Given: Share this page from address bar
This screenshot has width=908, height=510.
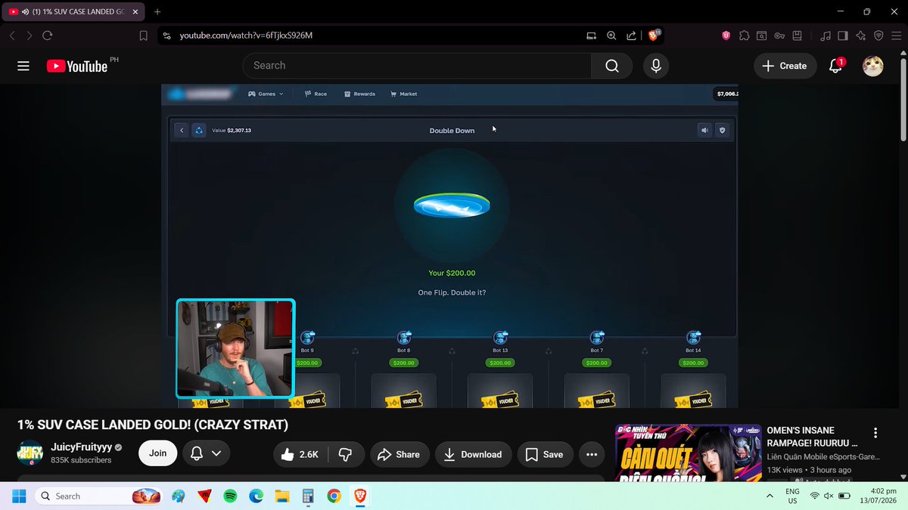Looking at the screenshot, I should (x=631, y=36).
